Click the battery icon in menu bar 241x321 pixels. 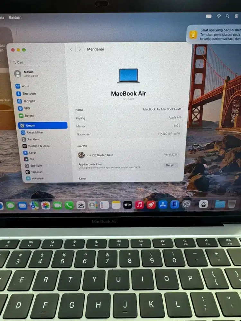(x=209, y=16)
